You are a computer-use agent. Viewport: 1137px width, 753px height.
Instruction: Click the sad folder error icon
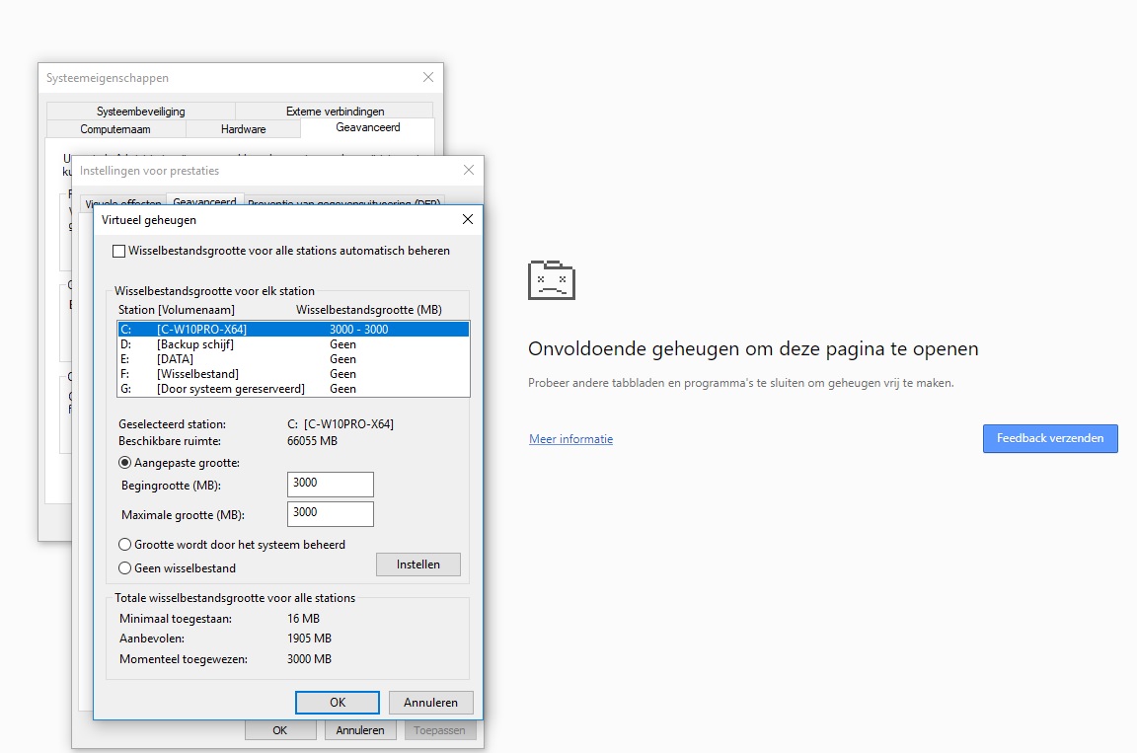552,280
